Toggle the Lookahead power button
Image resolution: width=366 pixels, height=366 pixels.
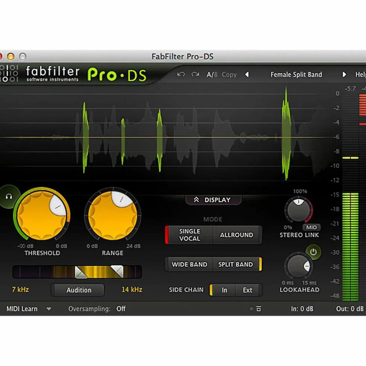pos(313,252)
